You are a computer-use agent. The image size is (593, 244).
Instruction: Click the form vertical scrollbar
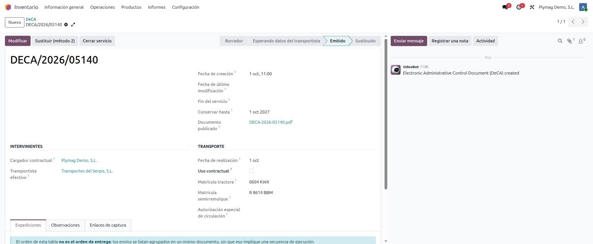coord(386,113)
